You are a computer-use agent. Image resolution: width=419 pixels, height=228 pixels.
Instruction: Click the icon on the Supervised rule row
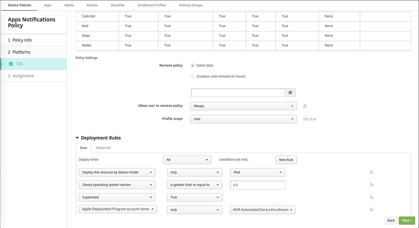pos(372,197)
